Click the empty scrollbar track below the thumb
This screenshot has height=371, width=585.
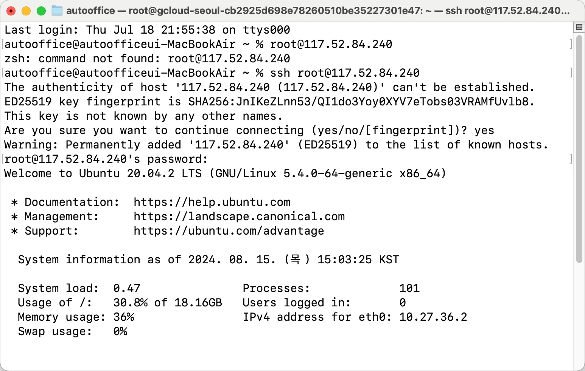pyautogui.click(x=579, y=315)
